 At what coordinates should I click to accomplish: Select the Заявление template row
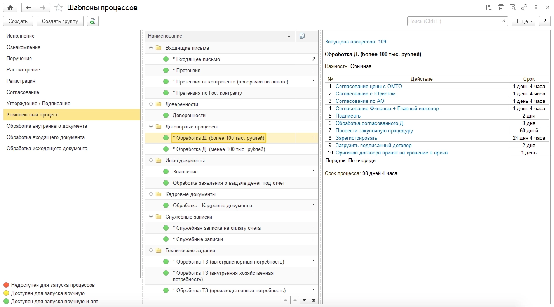tap(185, 172)
